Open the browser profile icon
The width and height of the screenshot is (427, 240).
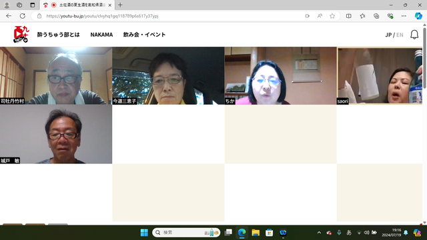pyautogui.click(x=7, y=5)
